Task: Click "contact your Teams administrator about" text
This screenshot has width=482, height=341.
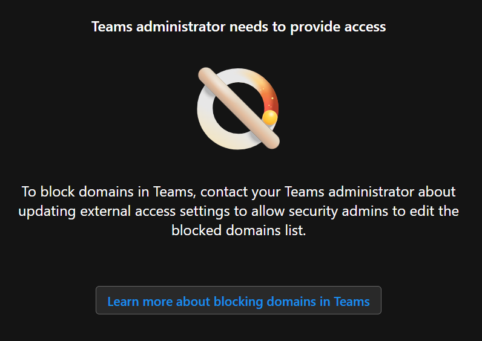Action: [328, 192]
